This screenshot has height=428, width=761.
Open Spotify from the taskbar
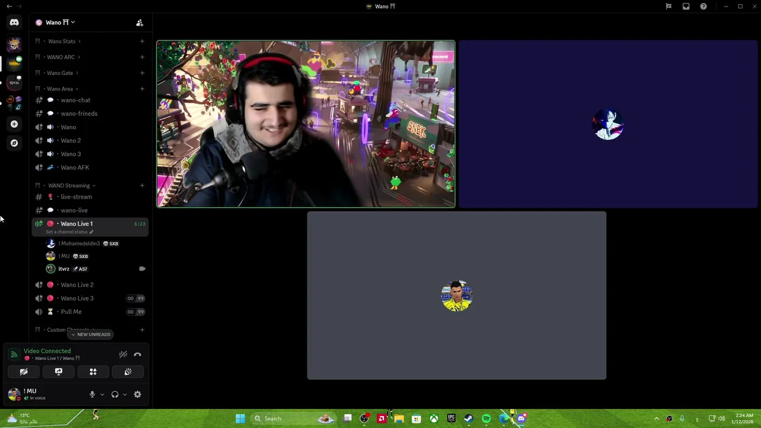click(486, 418)
